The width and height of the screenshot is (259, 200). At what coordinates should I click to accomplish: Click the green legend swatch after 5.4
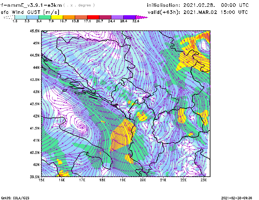point(45,17)
